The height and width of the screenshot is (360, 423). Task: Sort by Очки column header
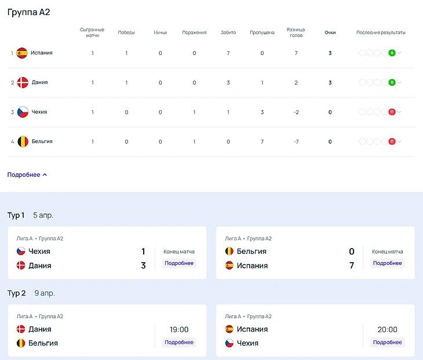(x=330, y=32)
